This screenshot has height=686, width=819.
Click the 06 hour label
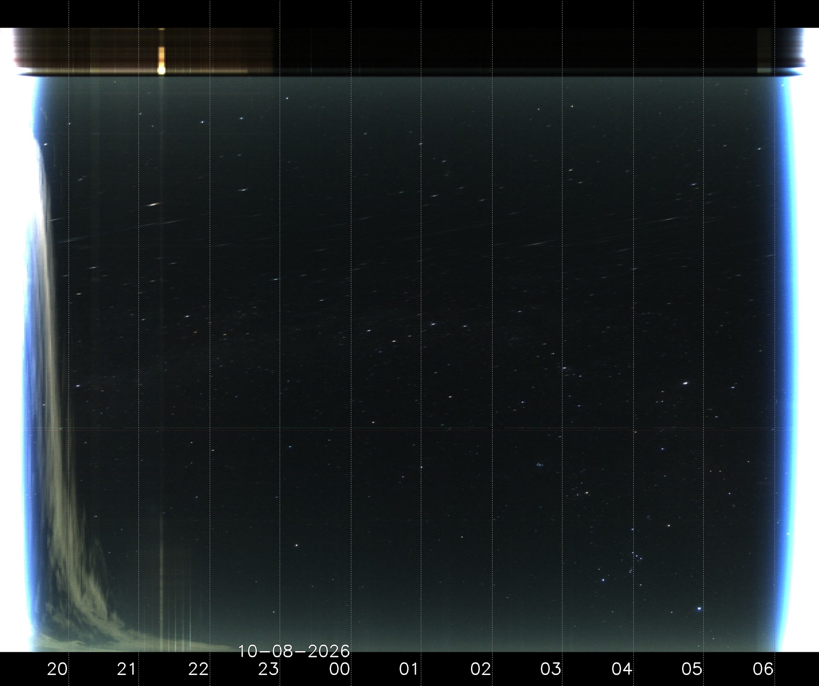point(763,669)
